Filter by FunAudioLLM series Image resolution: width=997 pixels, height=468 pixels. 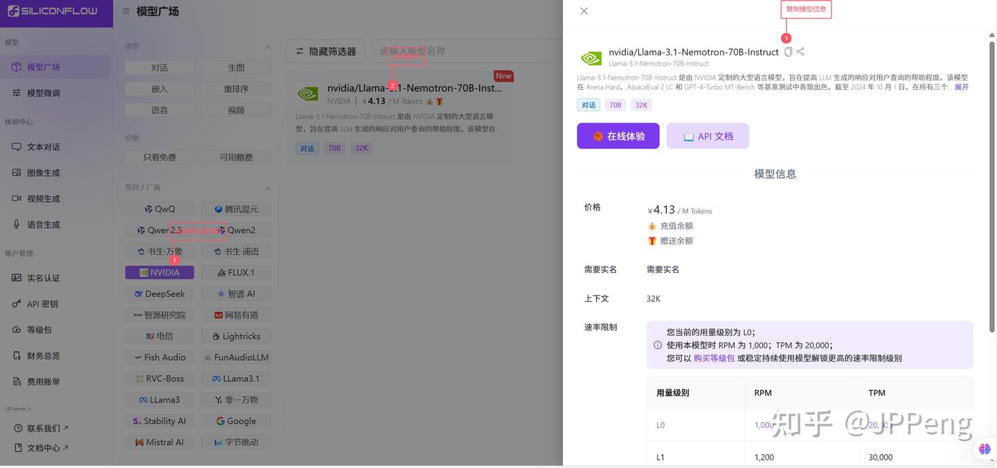(236, 357)
